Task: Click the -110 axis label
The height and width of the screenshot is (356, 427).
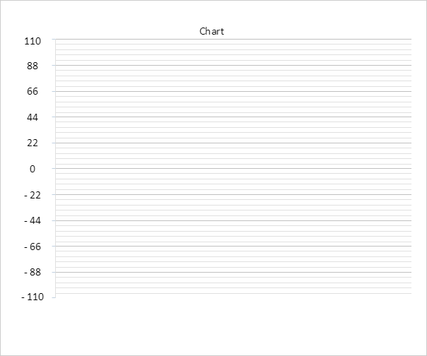Action: coord(33,297)
